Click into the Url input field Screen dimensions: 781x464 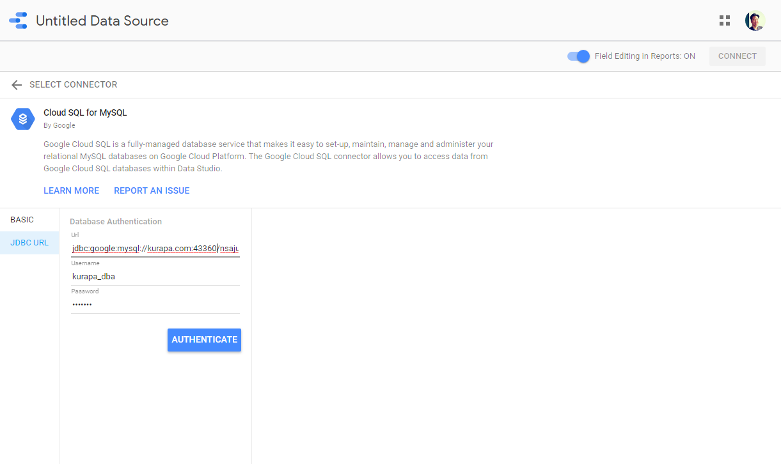point(155,248)
